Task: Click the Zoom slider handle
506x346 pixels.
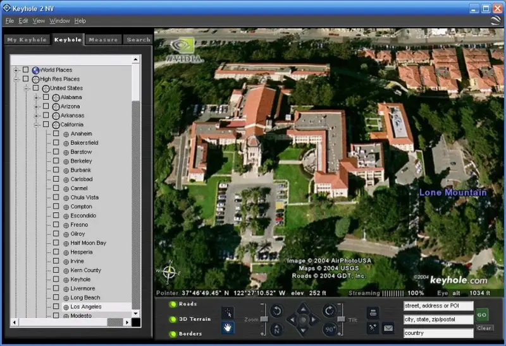Action: pos(264,319)
